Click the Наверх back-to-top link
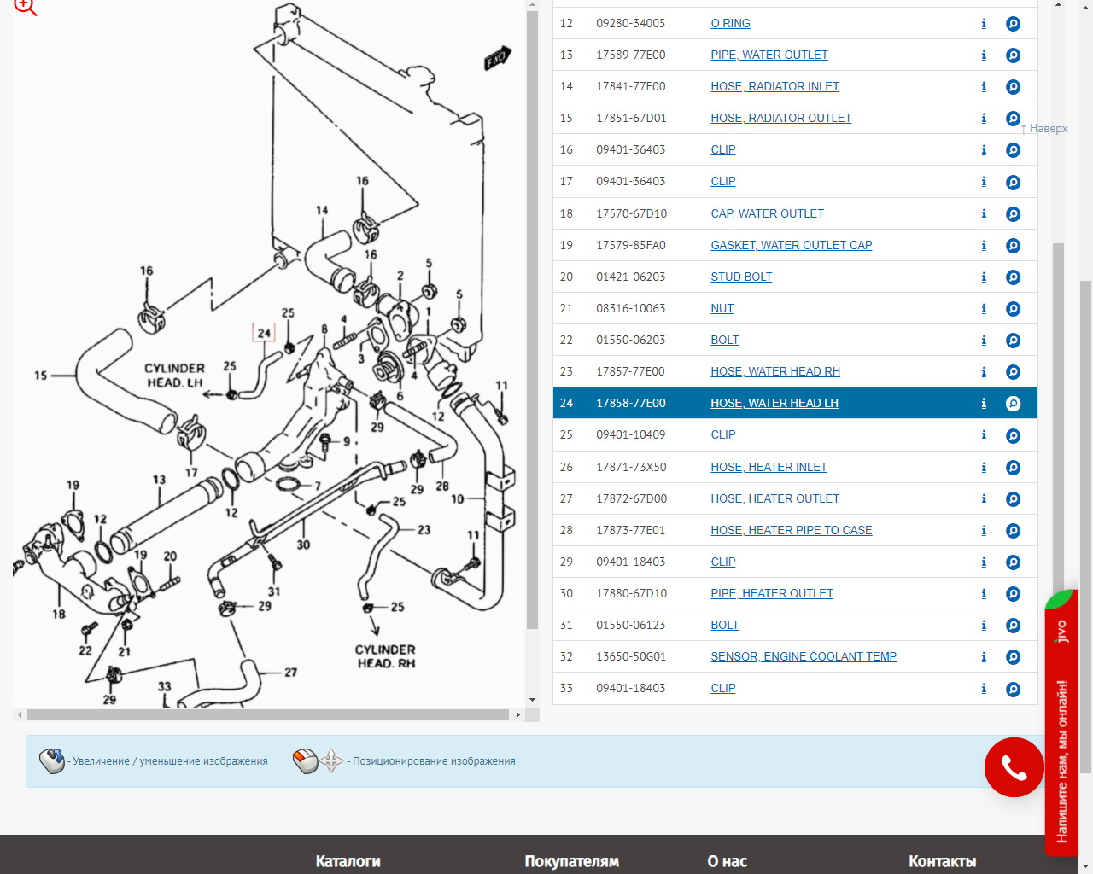The width and height of the screenshot is (1093, 874). point(1044,129)
